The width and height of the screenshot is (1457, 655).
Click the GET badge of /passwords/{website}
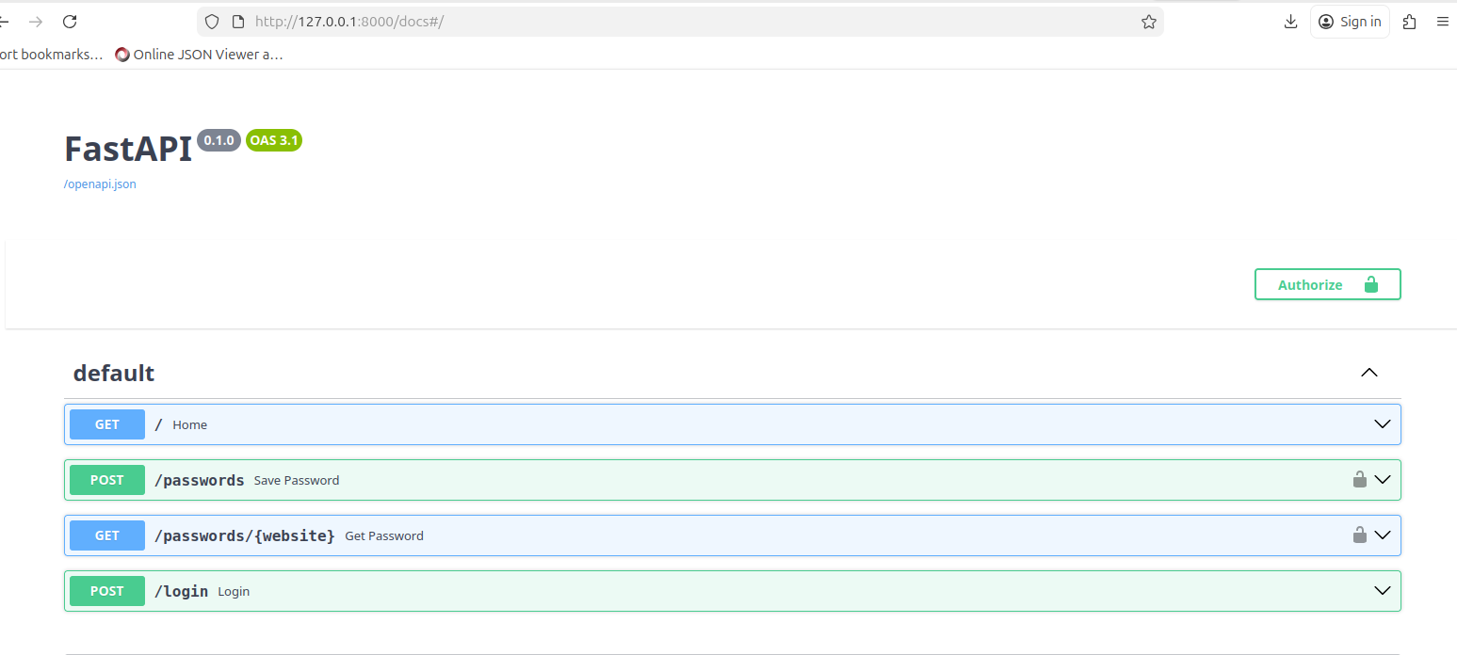pyautogui.click(x=107, y=535)
